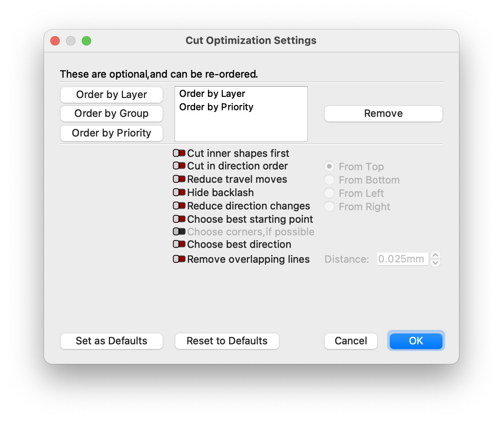Click the Order by Group button
Screen dimensions: 503x422
[x=112, y=114]
